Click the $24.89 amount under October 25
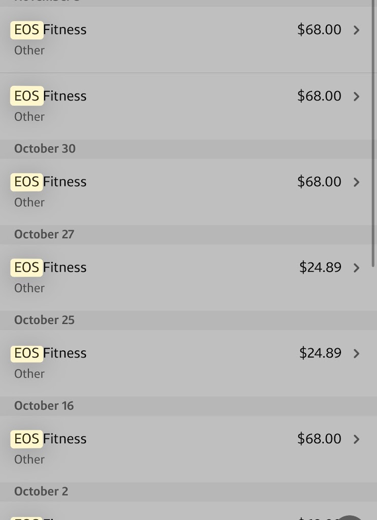 (320, 353)
